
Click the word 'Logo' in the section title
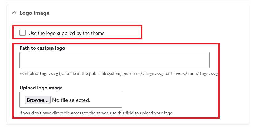point(26,13)
